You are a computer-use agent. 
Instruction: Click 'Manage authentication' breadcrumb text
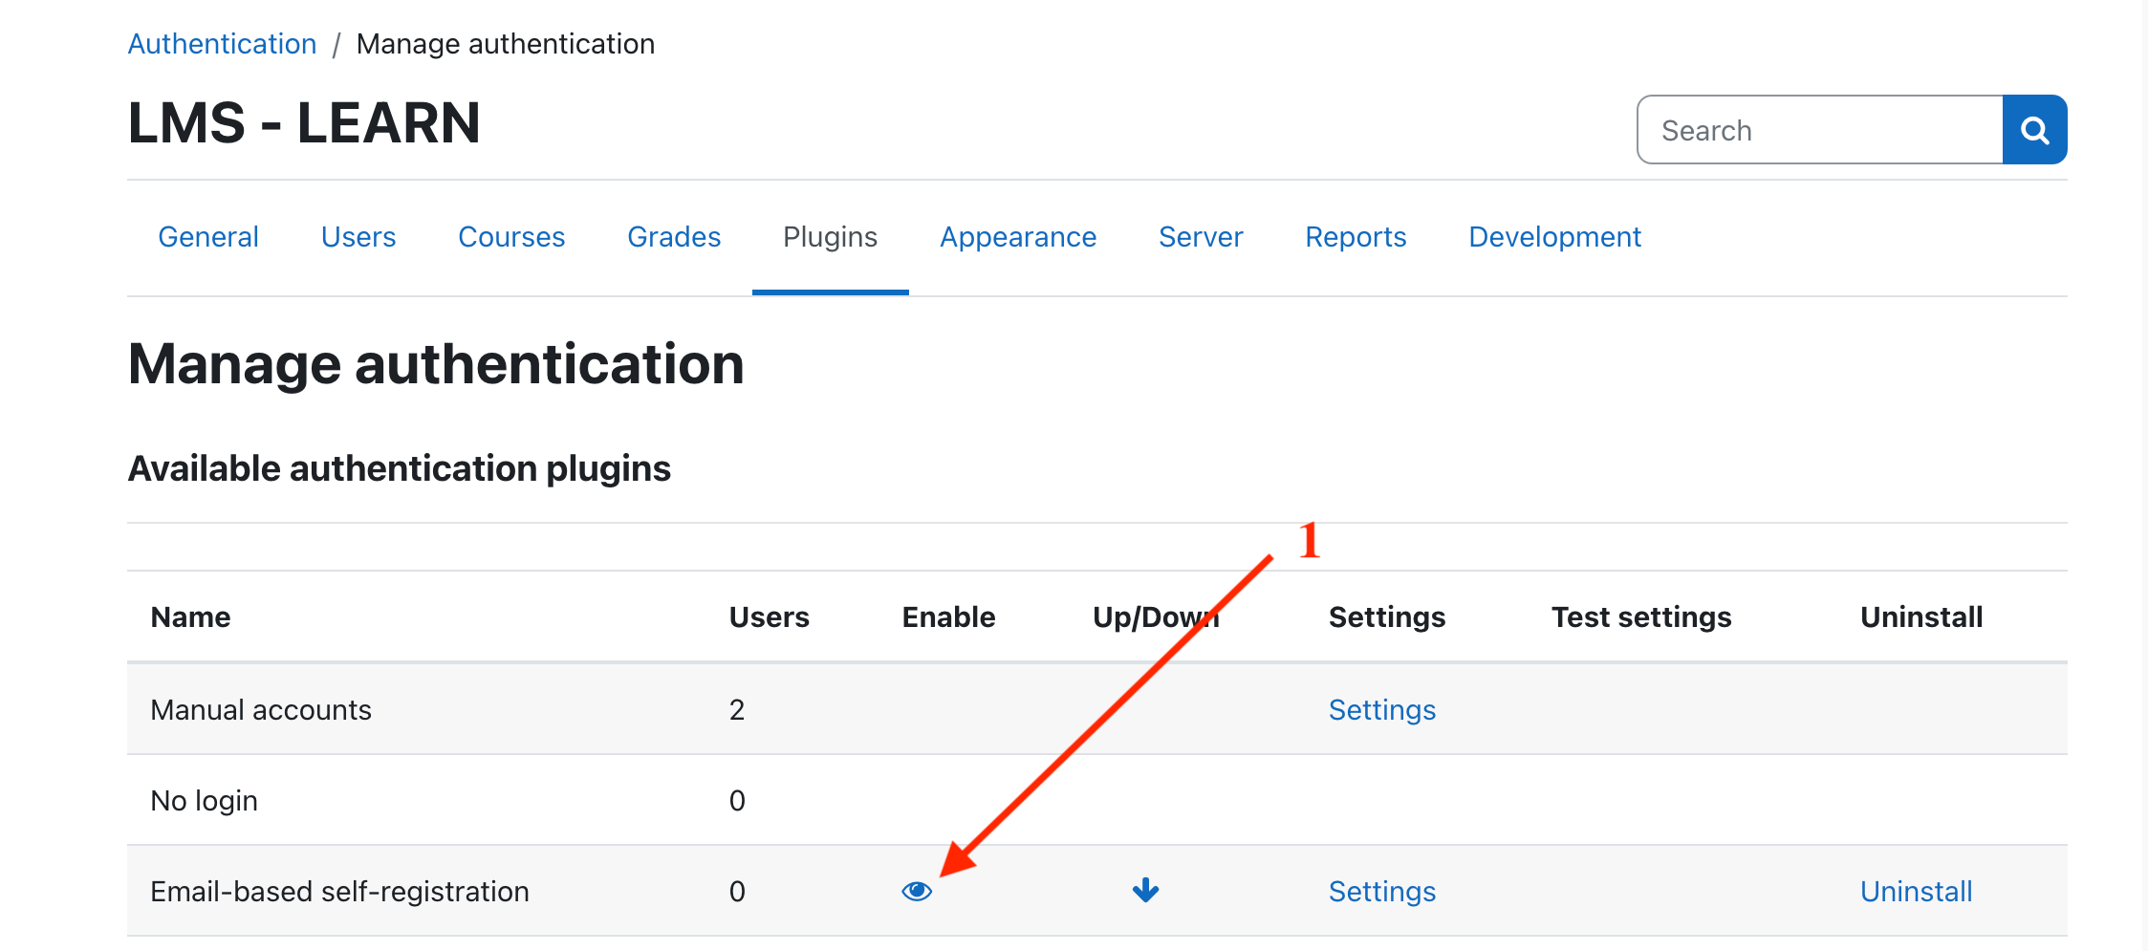506,44
